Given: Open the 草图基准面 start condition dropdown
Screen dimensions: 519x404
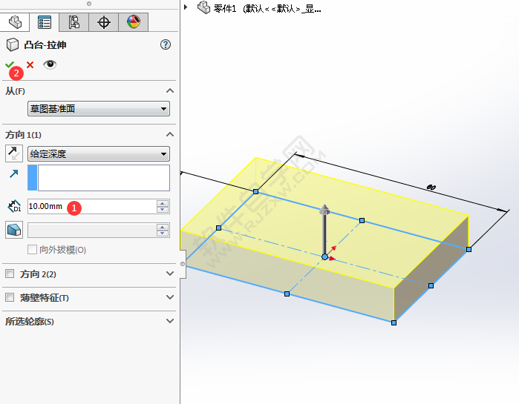Looking at the screenshot, I should (x=99, y=109).
